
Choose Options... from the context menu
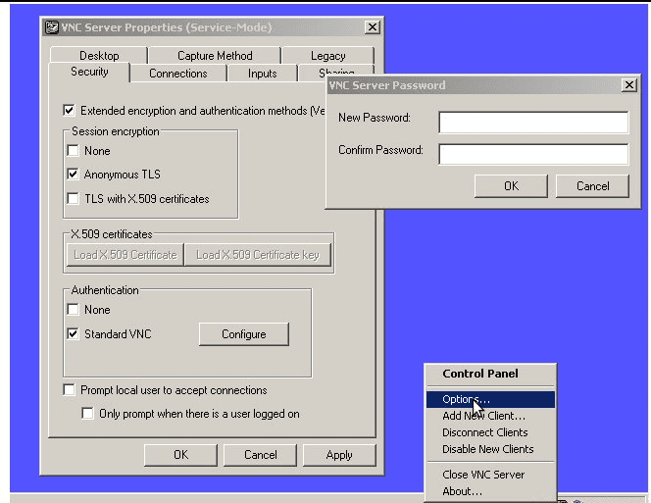pyautogui.click(x=490, y=399)
